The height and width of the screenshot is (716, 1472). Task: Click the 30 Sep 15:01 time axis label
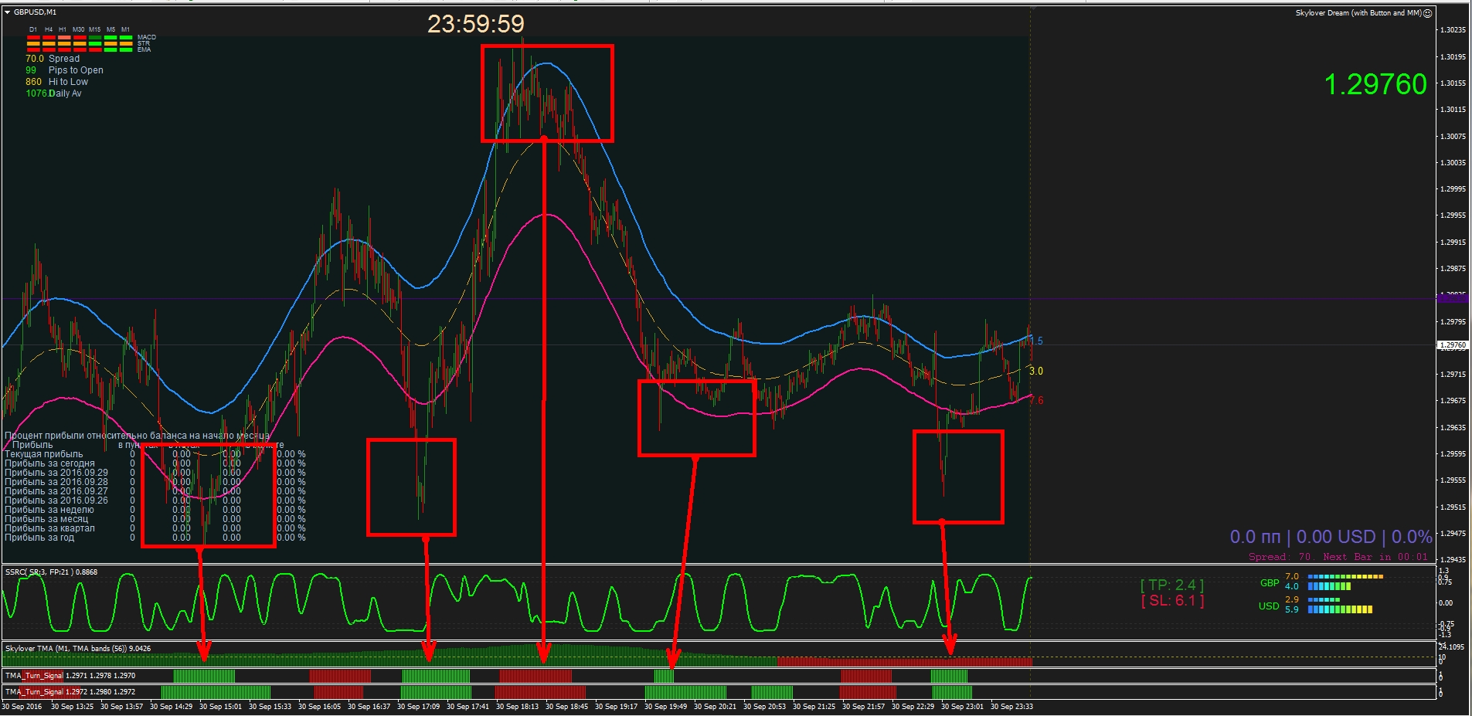[220, 707]
